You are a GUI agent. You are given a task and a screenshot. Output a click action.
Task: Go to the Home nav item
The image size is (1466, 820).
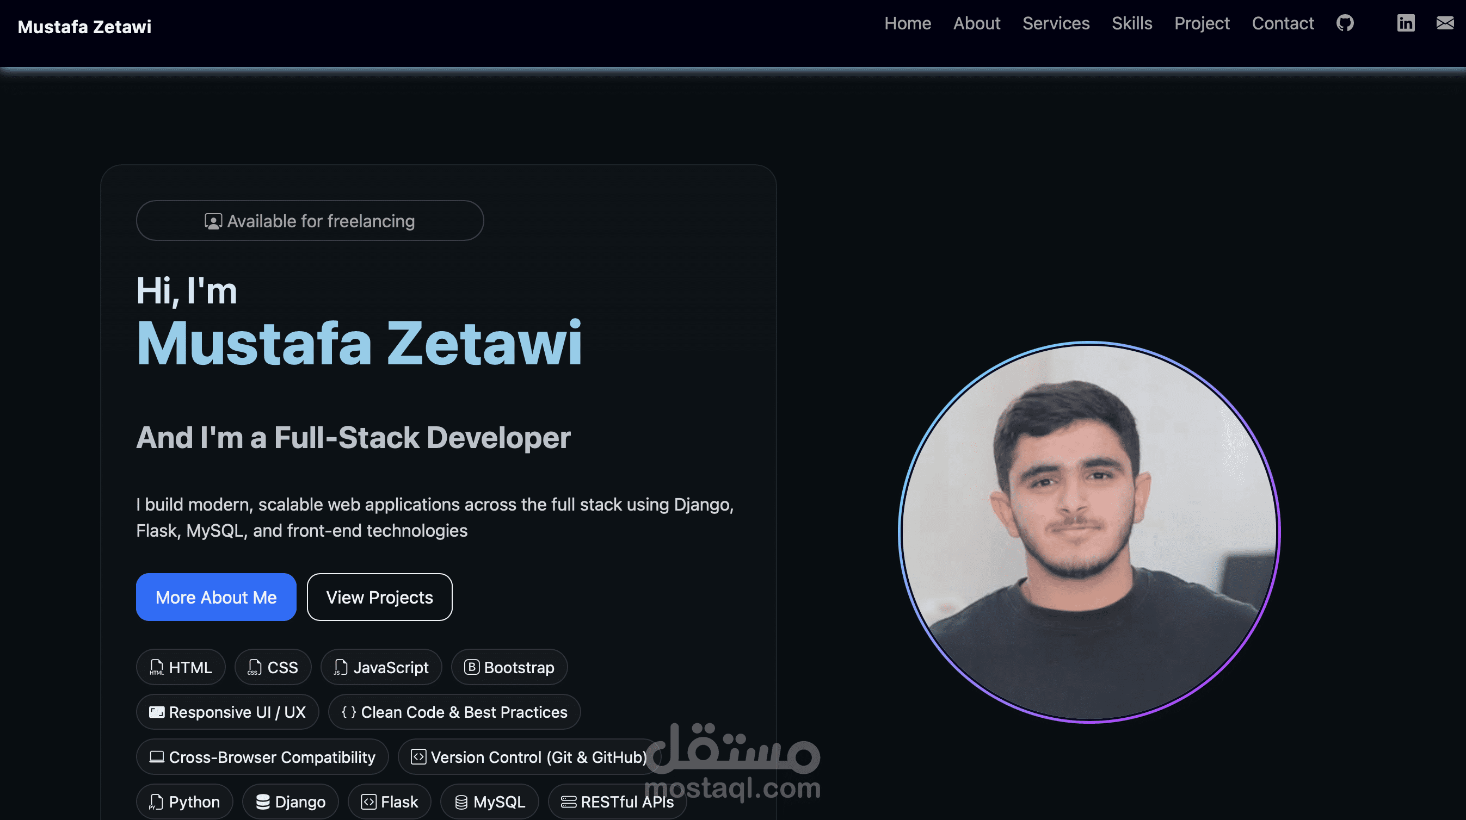907,23
